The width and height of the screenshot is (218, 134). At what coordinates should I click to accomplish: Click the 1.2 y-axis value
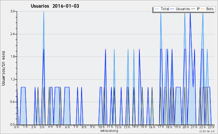[12, 79]
